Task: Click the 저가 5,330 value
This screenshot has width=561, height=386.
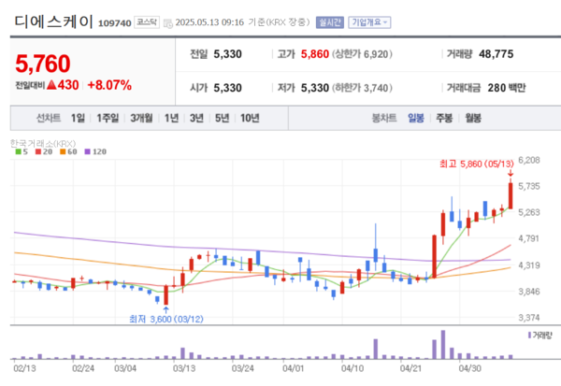Action: (x=315, y=88)
